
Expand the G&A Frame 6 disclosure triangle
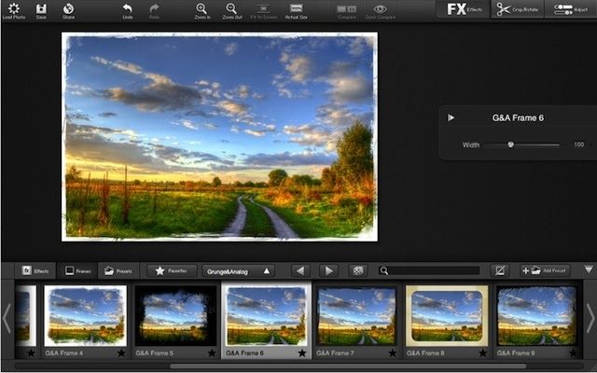(x=451, y=117)
